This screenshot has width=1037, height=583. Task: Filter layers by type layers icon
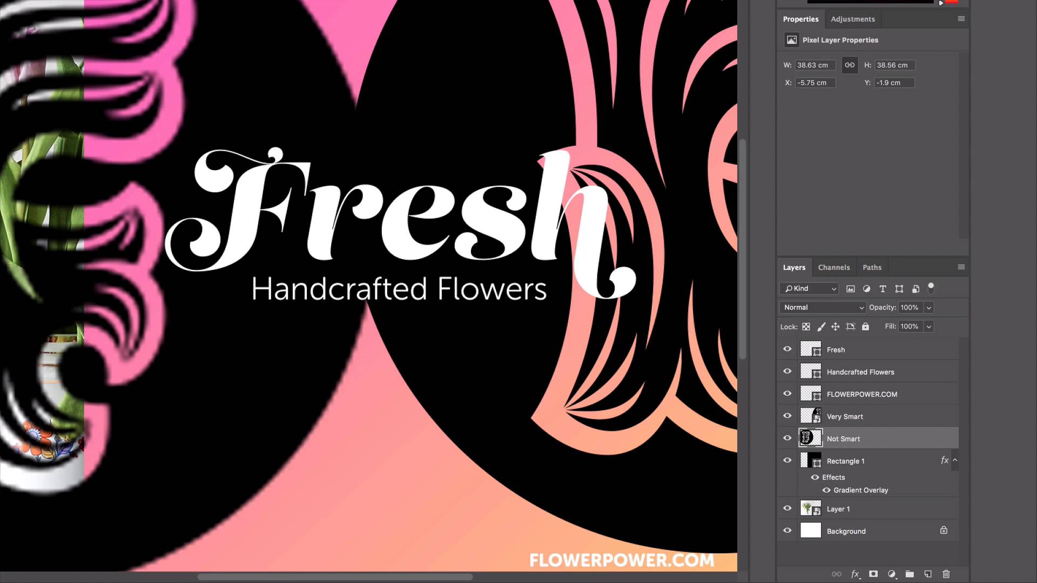[x=883, y=289]
